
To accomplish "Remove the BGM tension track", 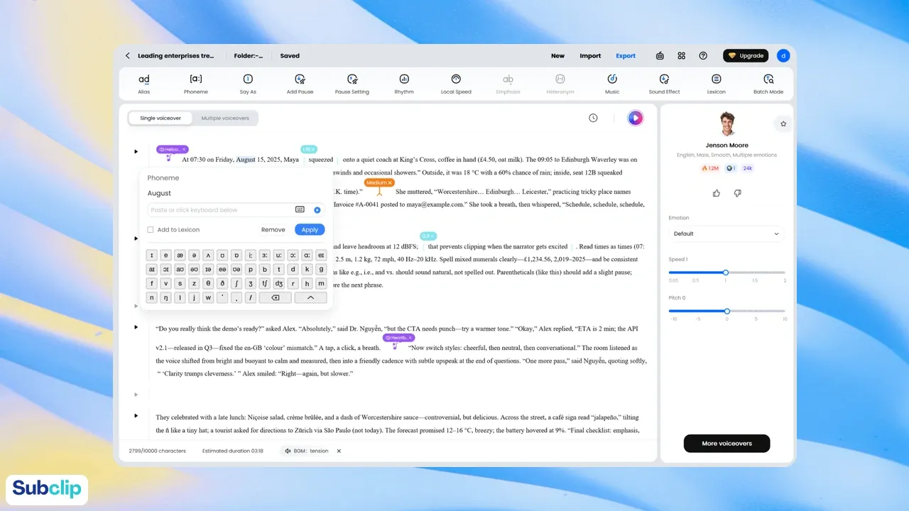I will [339, 451].
